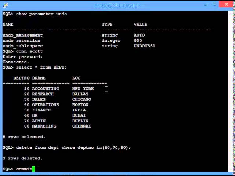
Task: Click the DALLAS location
Action: pyautogui.click(x=80, y=94)
